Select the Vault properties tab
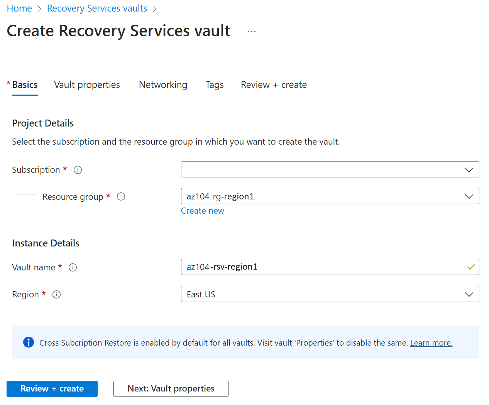Image resolution: width=489 pixels, height=405 pixels. pyautogui.click(x=87, y=84)
